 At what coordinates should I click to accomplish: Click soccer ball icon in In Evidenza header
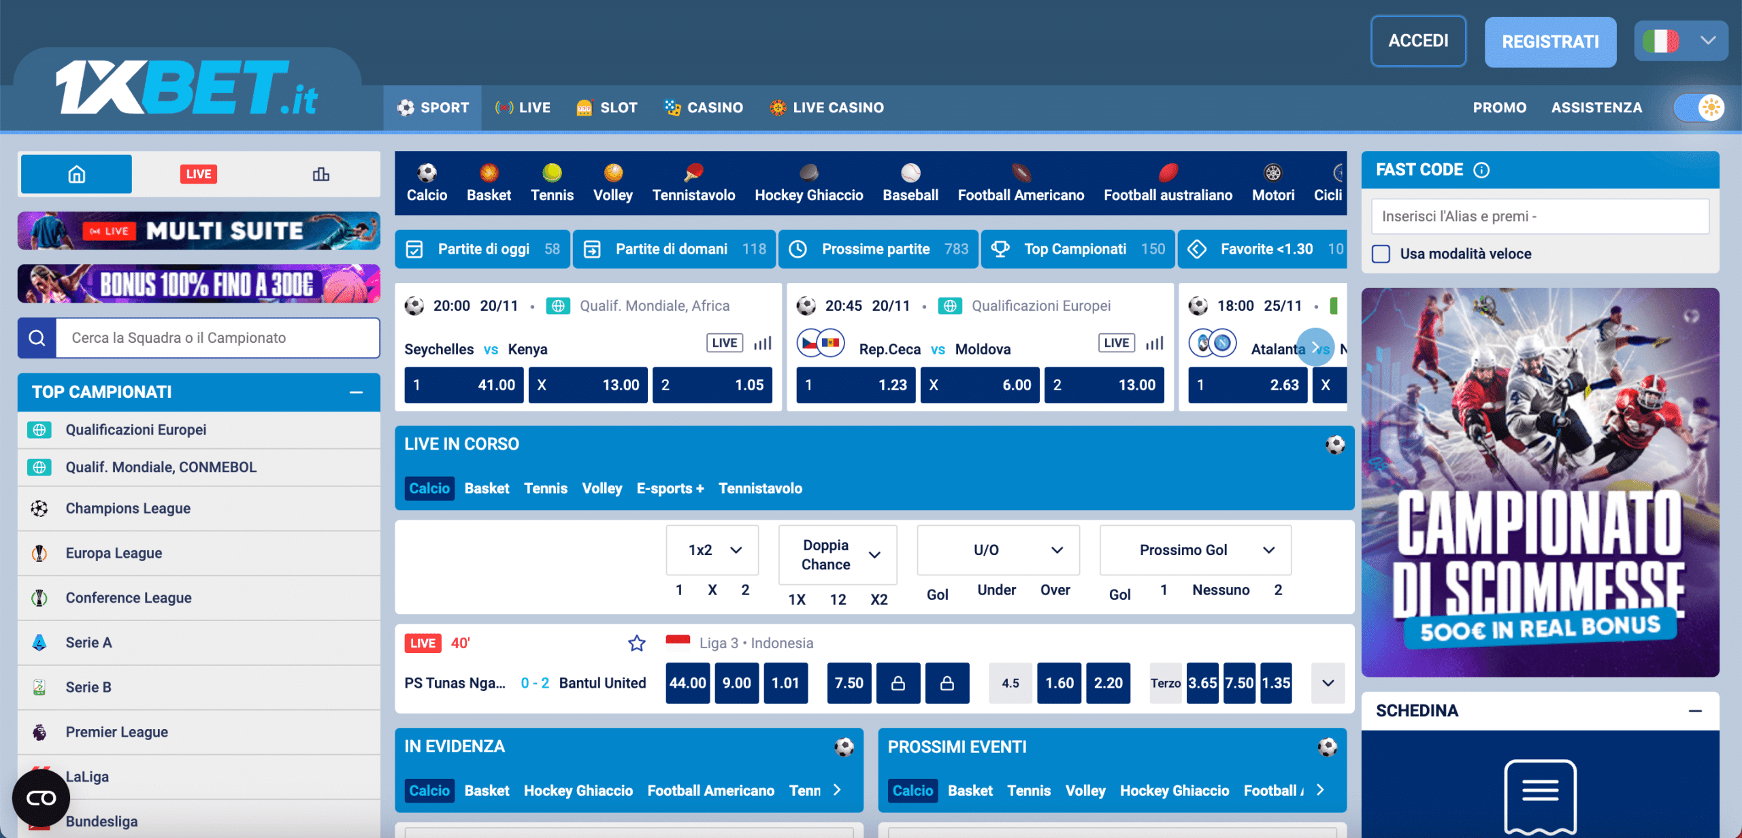click(x=844, y=747)
